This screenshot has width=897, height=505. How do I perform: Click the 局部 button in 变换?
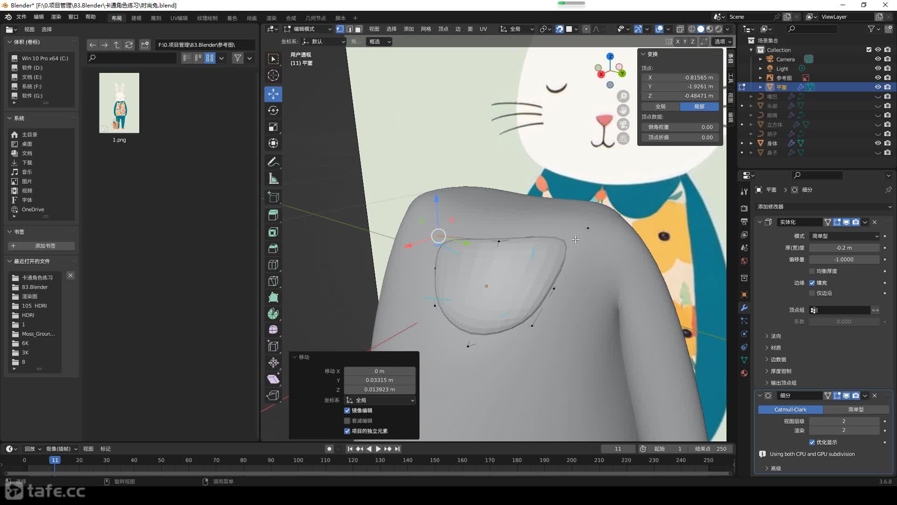699,106
